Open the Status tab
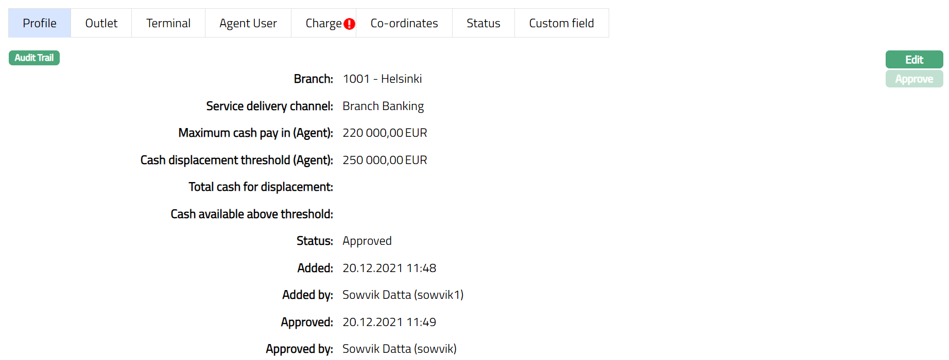This screenshot has height=360, width=949. point(484,23)
